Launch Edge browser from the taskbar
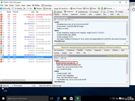 coord(58,98)
